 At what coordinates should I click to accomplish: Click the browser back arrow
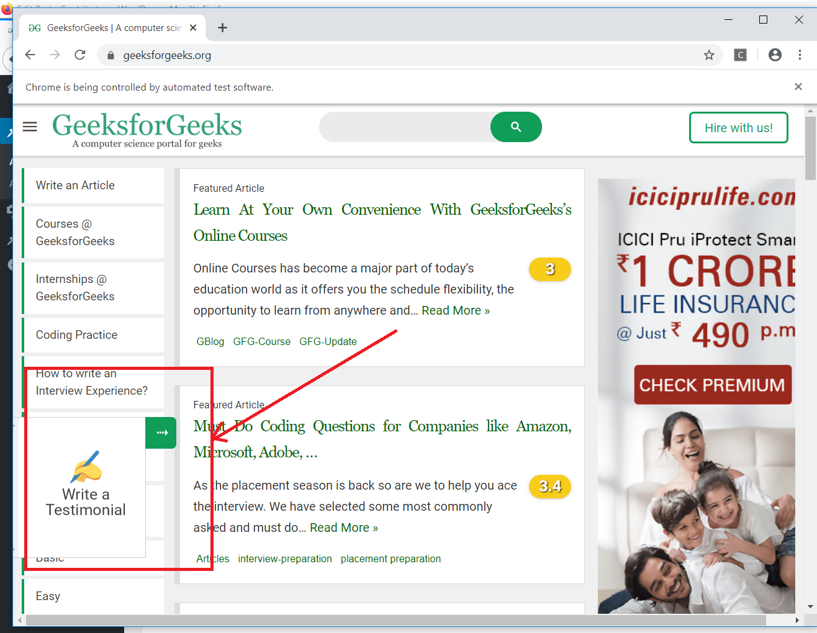click(x=30, y=55)
